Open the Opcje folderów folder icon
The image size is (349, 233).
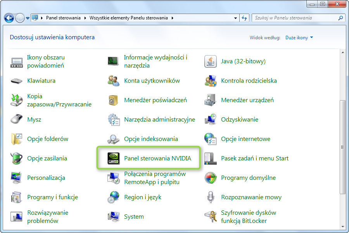pyautogui.click(x=16, y=139)
